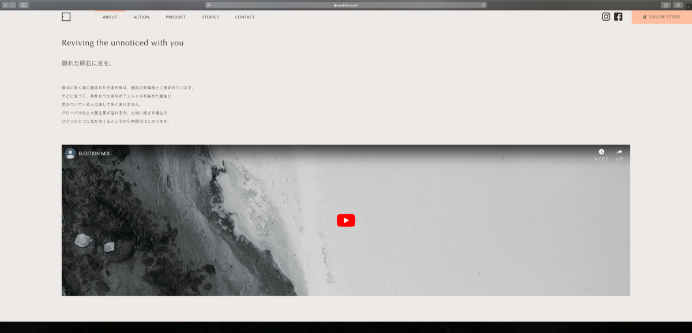This screenshot has height=333, width=692.
Task: Open the Facebook page icon
Action: [618, 17]
